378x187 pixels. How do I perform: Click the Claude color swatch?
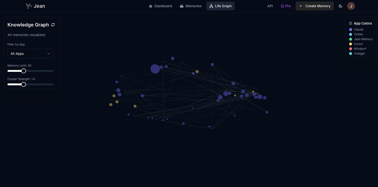350,30
